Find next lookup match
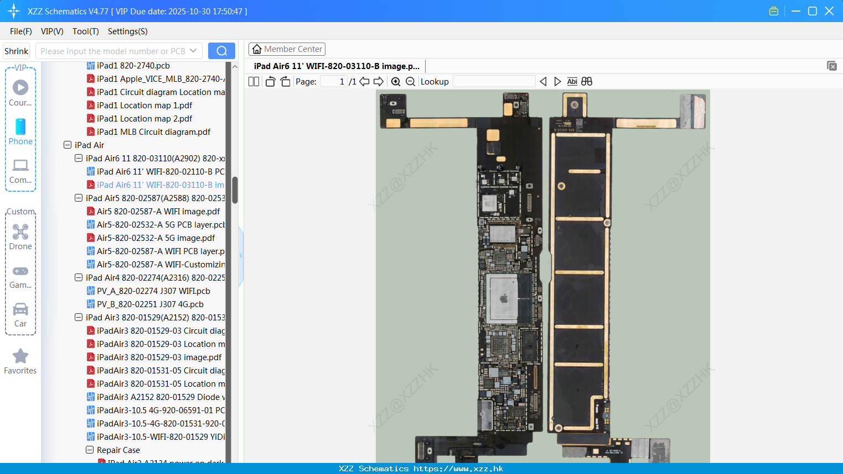The image size is (843, 474). tap(557, 82)
